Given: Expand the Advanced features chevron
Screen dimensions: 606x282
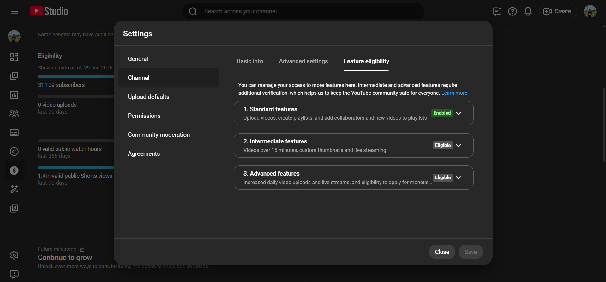Looking at the screenshot, I should click(x=459, y=177).
